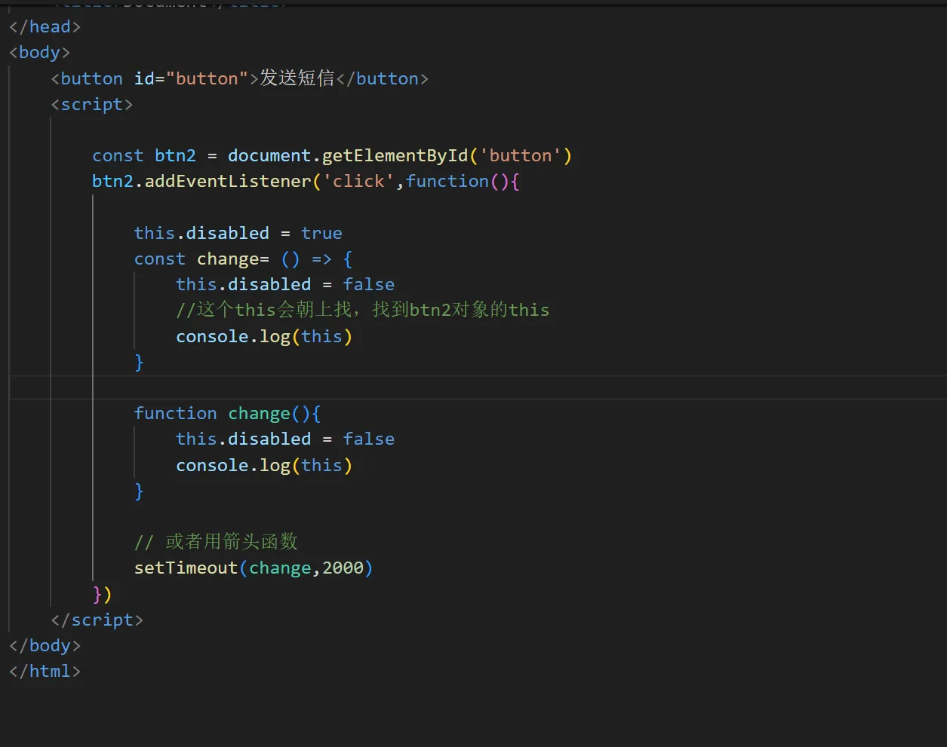Click the closing body tag
Screen dimensions: 947x747
[45, 645]
